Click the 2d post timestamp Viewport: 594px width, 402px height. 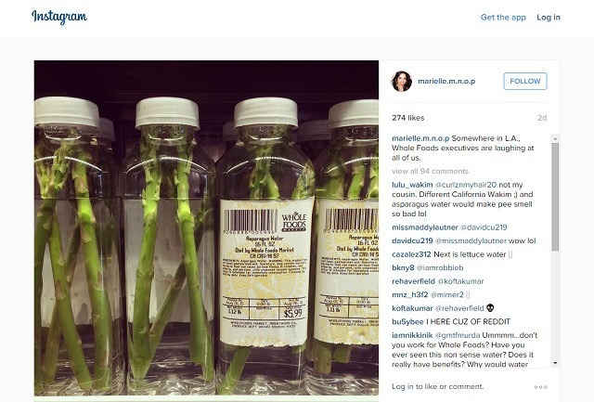click(542, 118)
